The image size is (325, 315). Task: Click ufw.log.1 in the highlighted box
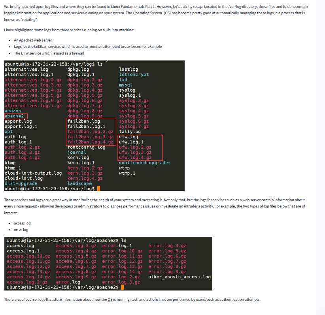(x=131, y=142)
